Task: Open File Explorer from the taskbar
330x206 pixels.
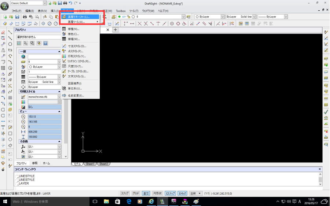Action: [106, 201]
